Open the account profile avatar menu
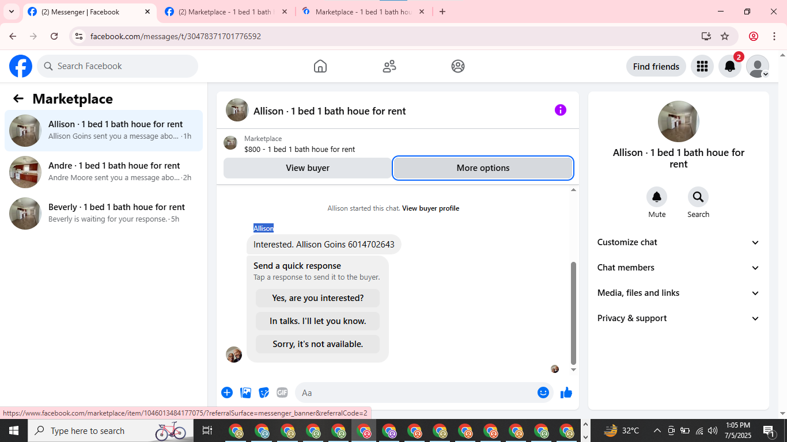 coord(758,66)
